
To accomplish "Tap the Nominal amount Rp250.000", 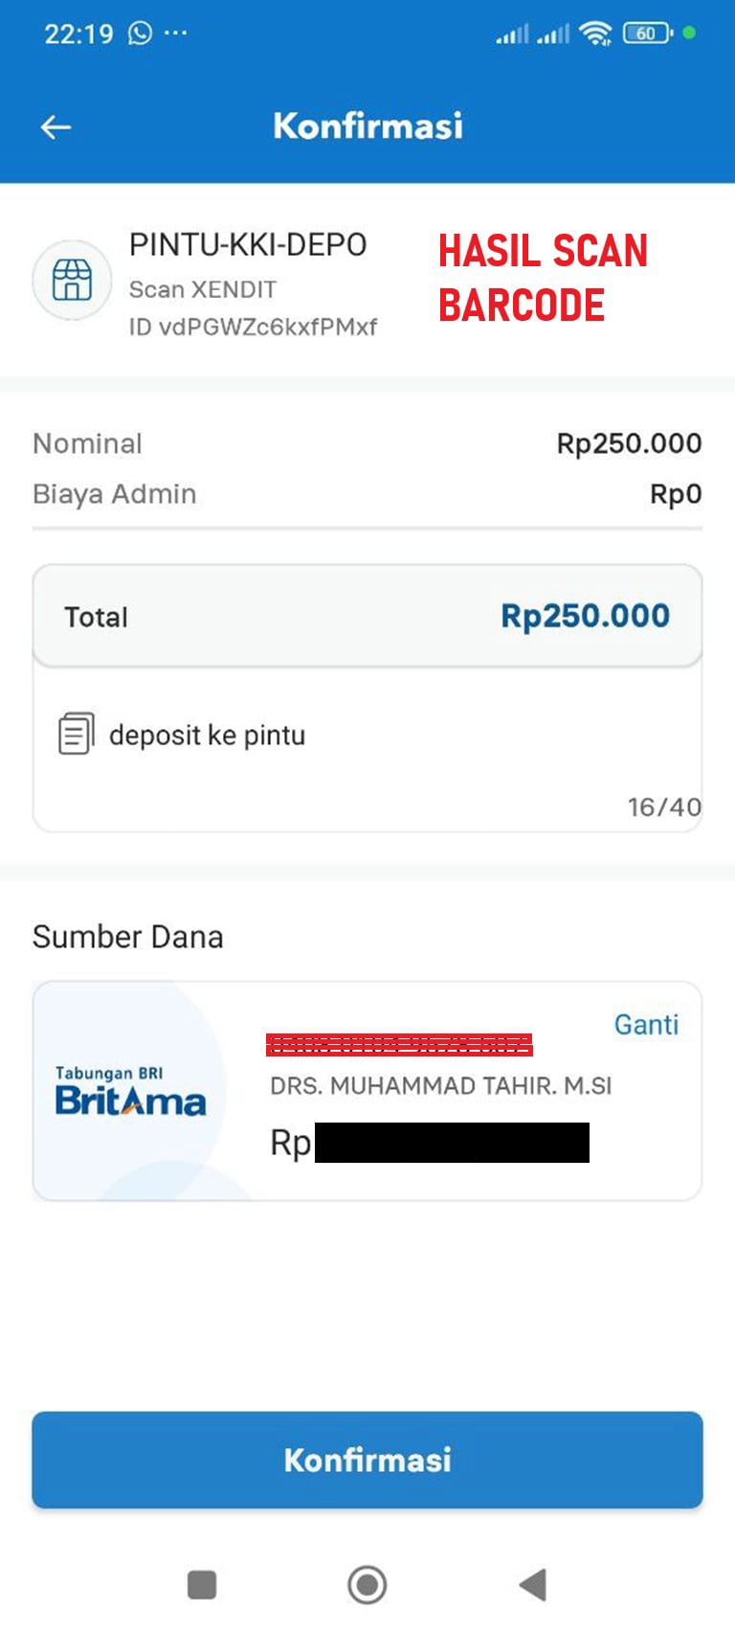I will click(629, 443).
